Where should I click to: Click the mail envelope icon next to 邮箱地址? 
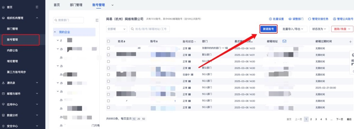coord(285,41)
